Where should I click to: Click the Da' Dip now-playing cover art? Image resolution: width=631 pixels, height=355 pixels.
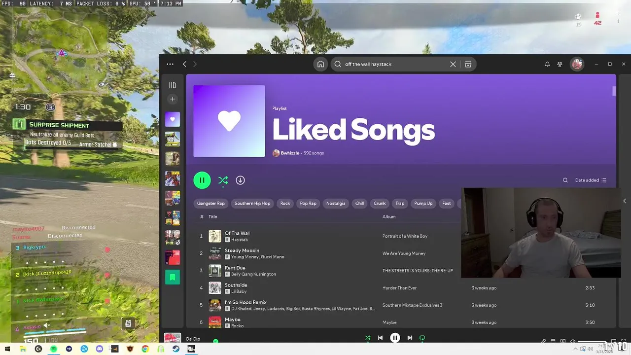(x=173, y=338)
